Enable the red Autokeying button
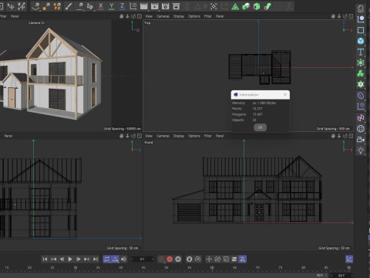The height and width of the screenshot is (278, 370). click(x=170, y=259)
